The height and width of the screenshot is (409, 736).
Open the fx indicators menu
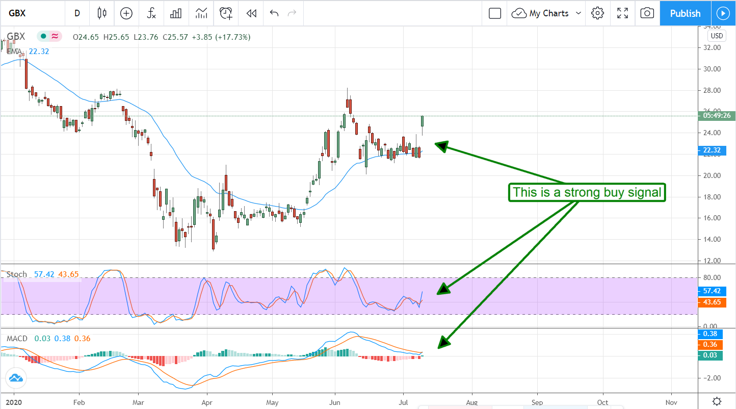(x=151, y=13)
